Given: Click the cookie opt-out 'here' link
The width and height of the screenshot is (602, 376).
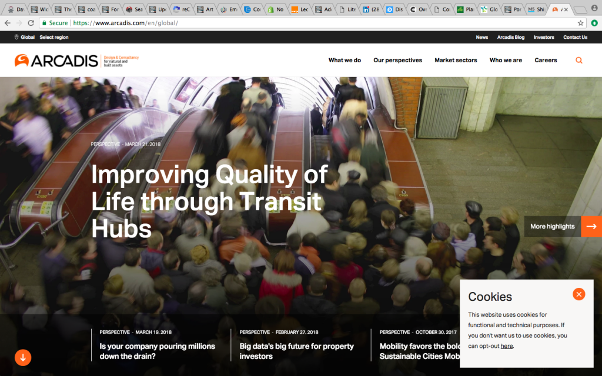Looking at the screenshot, I should (x=506, y=346).
